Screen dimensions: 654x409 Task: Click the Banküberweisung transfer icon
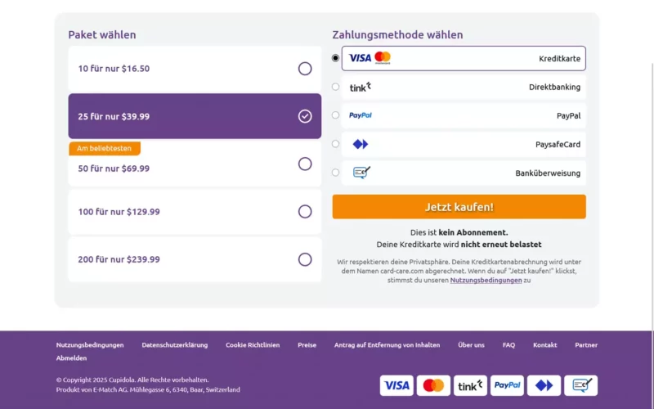[x=361, y=173]
